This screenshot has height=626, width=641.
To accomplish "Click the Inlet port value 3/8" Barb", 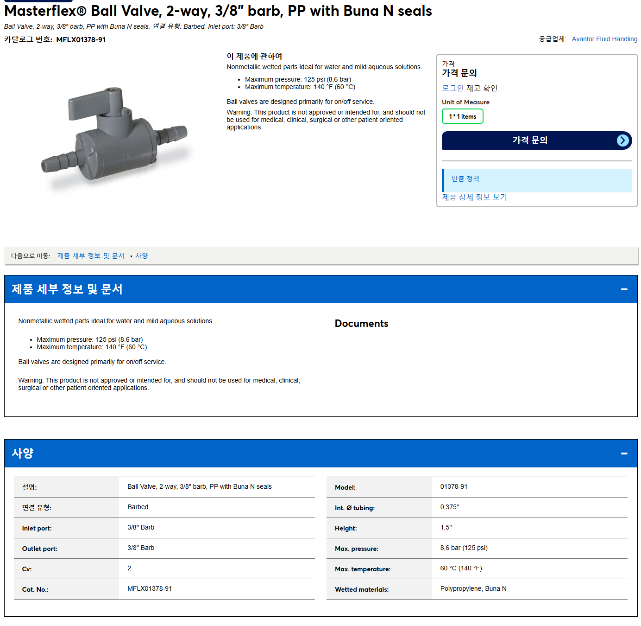I will click(x=141, y=527).
